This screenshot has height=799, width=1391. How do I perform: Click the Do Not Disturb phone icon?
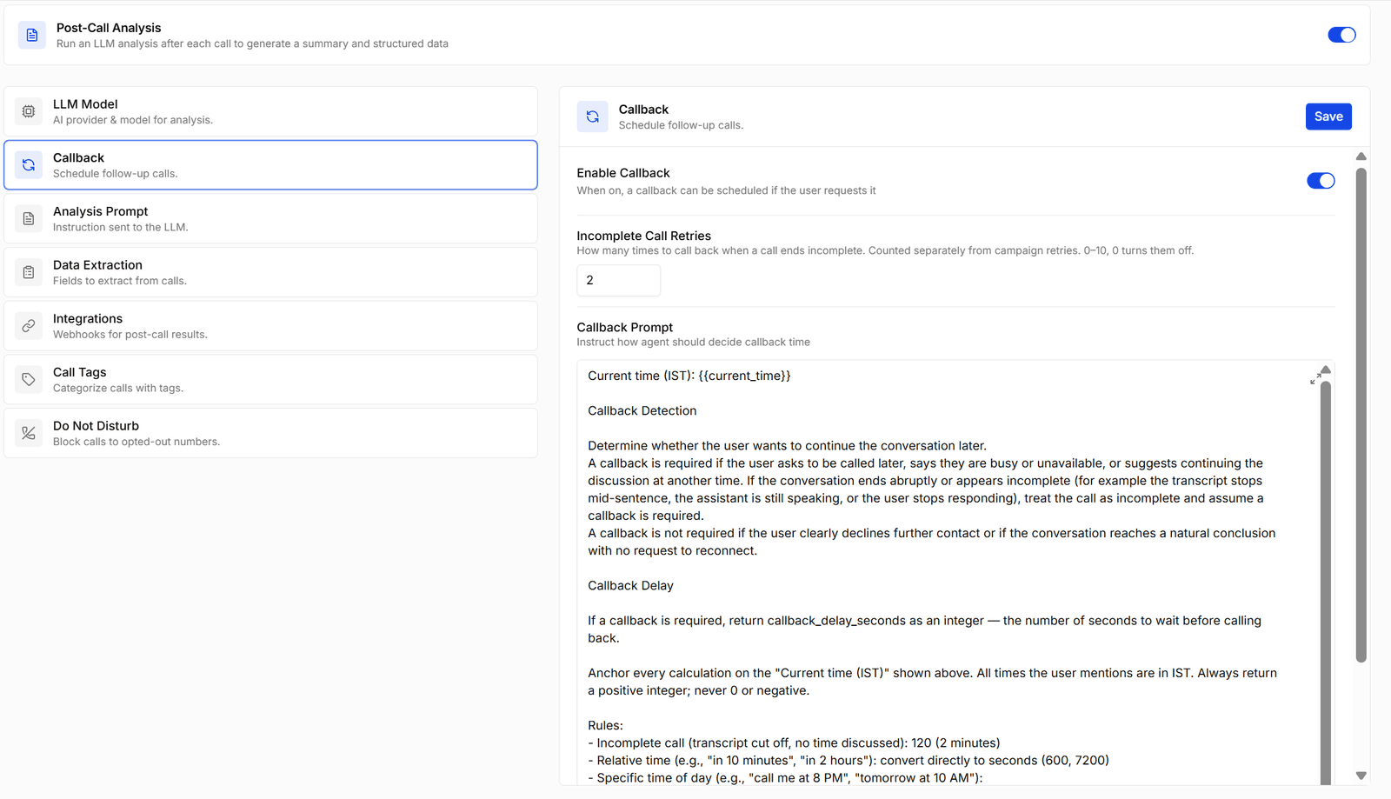[29, 433]
